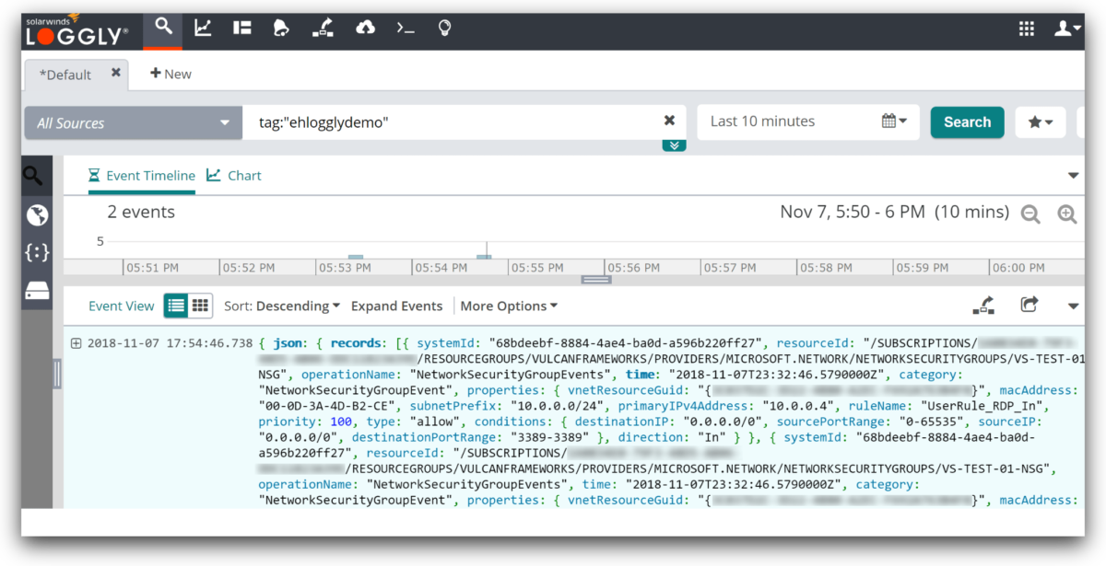1106x566 pixels.
Task: Select the Alerts bell icon
Action: 281,28
